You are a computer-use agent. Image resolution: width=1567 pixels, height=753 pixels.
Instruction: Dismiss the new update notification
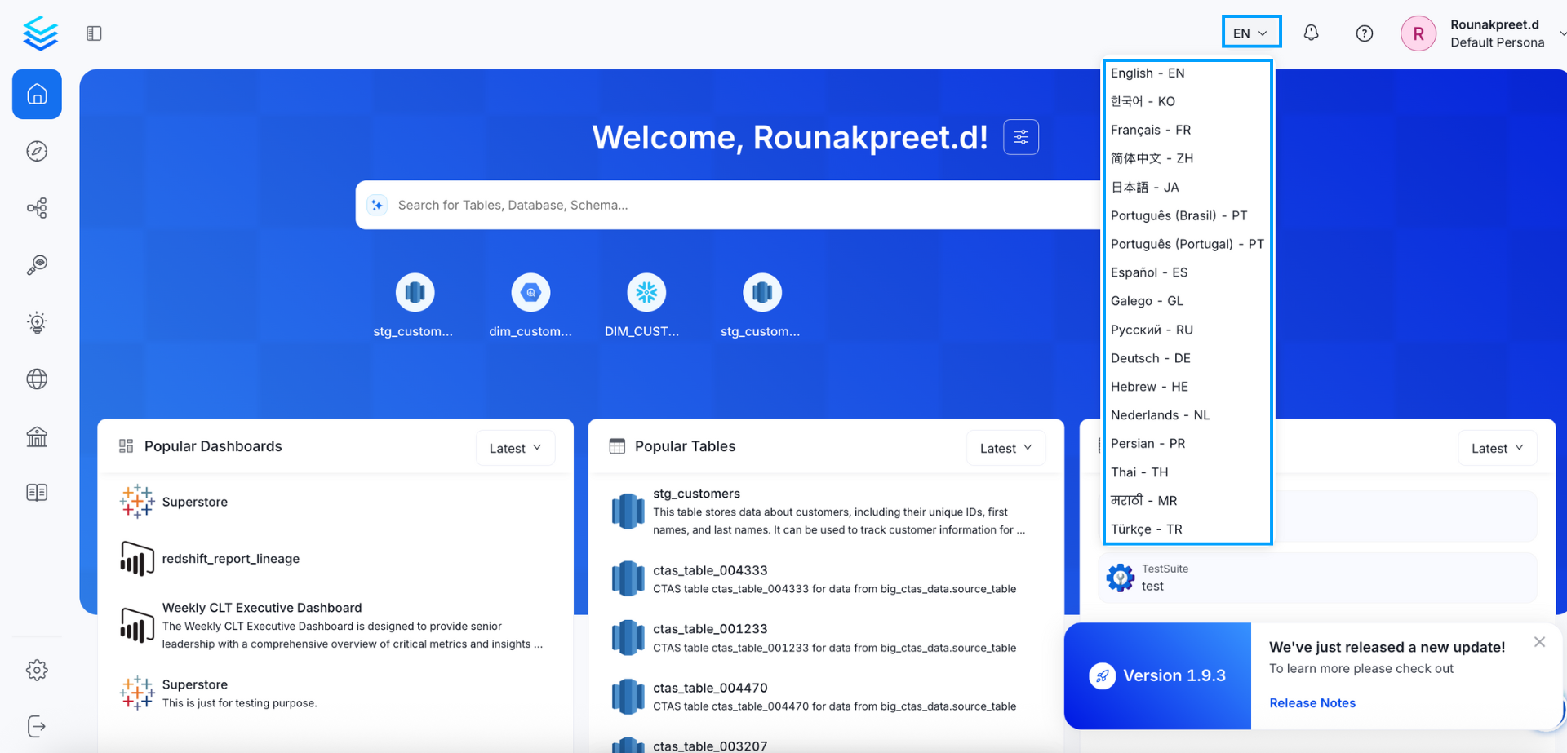pyautogui.click(x=1538, y=642)
